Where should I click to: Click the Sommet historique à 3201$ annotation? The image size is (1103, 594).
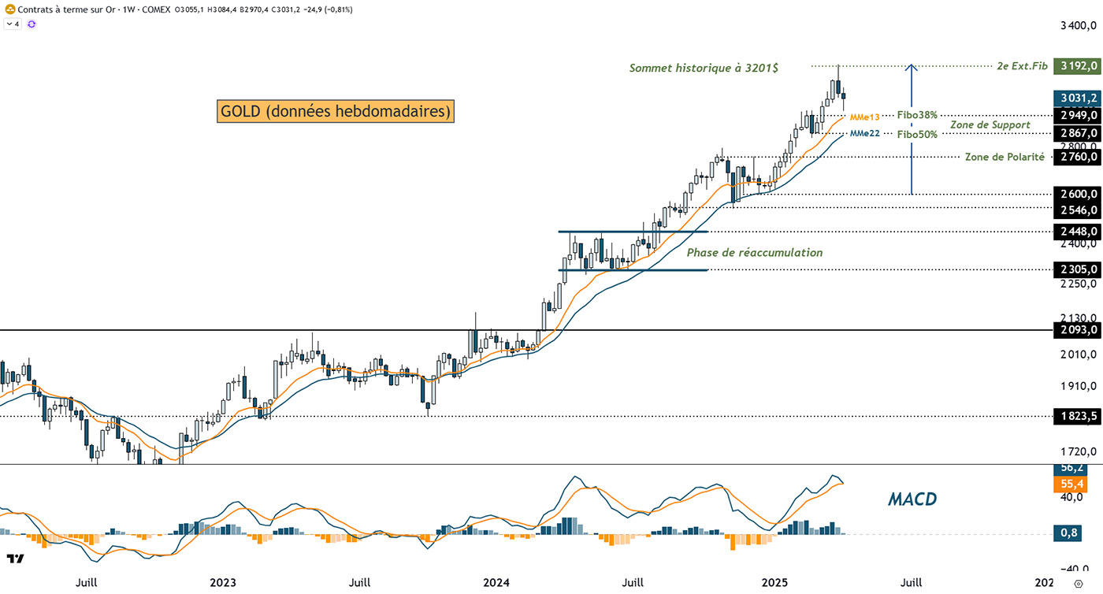[704, 69]
